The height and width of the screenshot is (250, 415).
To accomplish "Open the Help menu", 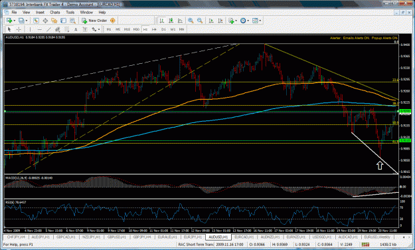I will tap(102, 12).
